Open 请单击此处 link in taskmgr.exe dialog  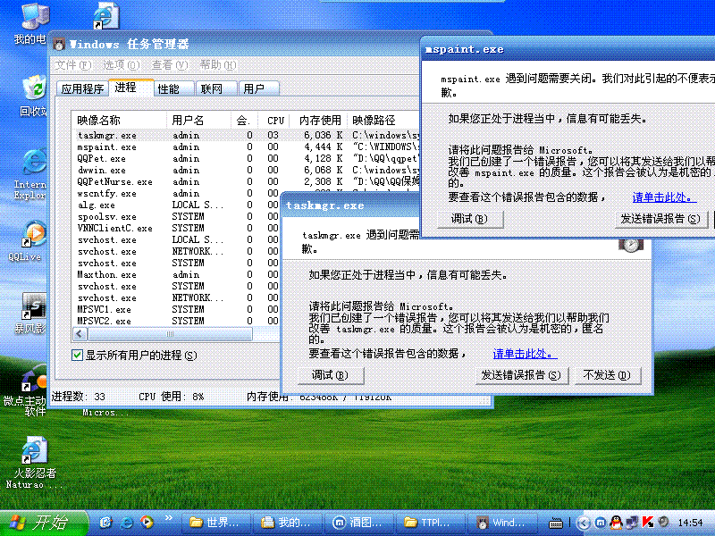tap(525, 354)
